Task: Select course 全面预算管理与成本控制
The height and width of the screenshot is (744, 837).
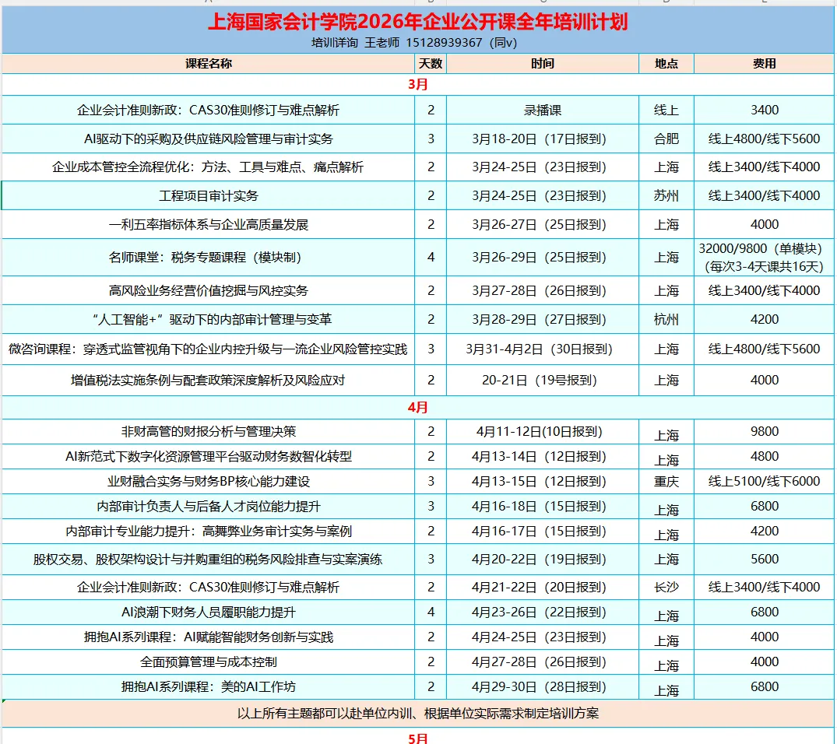Action: pos(208,662)
